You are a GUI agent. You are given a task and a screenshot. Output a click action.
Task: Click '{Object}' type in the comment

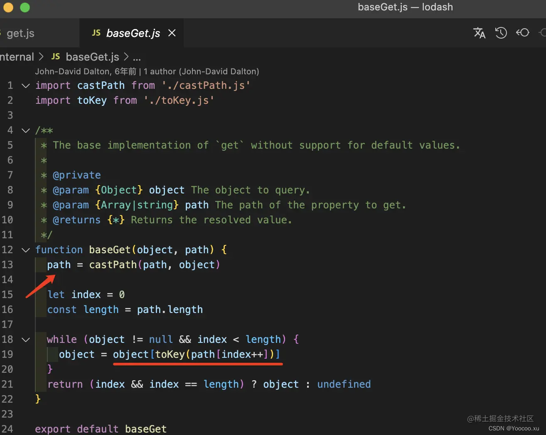(119, 190)
